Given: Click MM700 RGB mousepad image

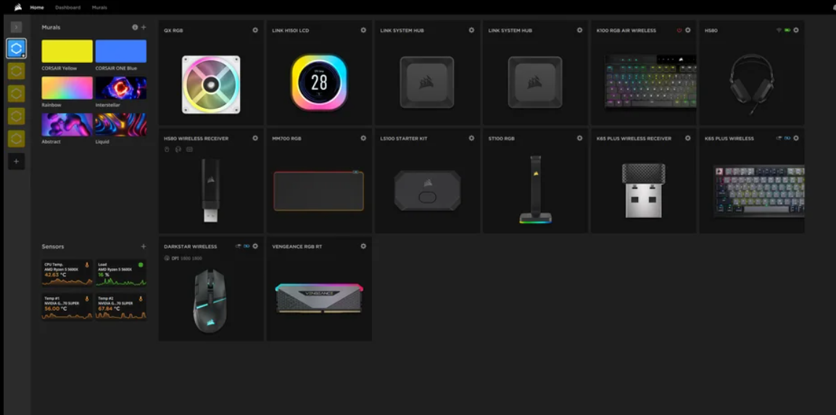Looking at the screenshot, I should tap(319, 190).
